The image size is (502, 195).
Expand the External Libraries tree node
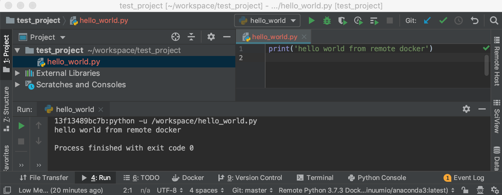[x=17, y=73]
